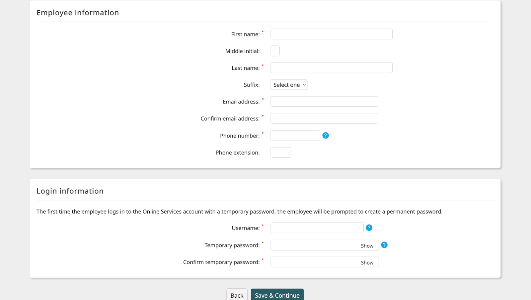Click the Login information heading
This screenshot has width=531, height=300.
(x=70, y=191)
